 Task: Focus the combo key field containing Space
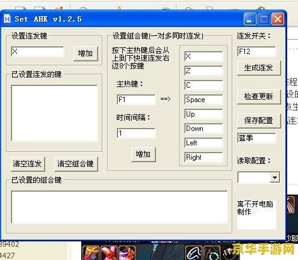(203, 100)
